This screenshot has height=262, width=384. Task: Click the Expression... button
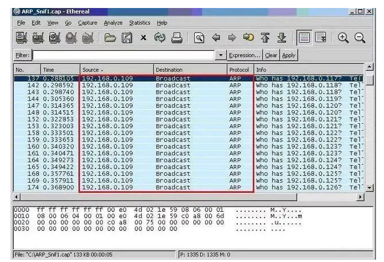(244, 55)
